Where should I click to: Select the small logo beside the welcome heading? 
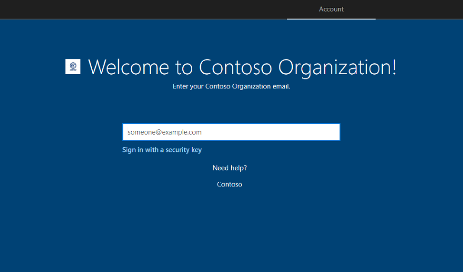73,67
